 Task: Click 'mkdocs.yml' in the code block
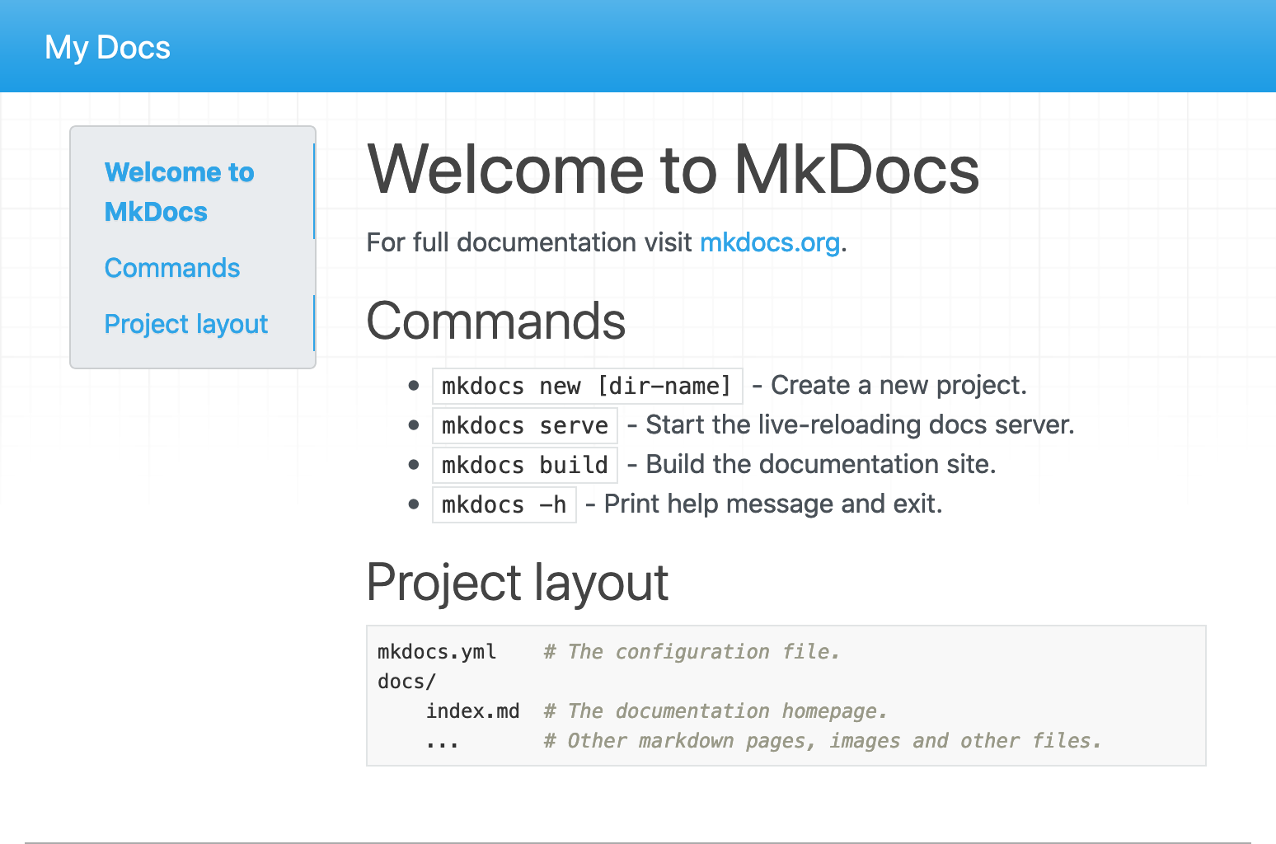pos(437,652)
